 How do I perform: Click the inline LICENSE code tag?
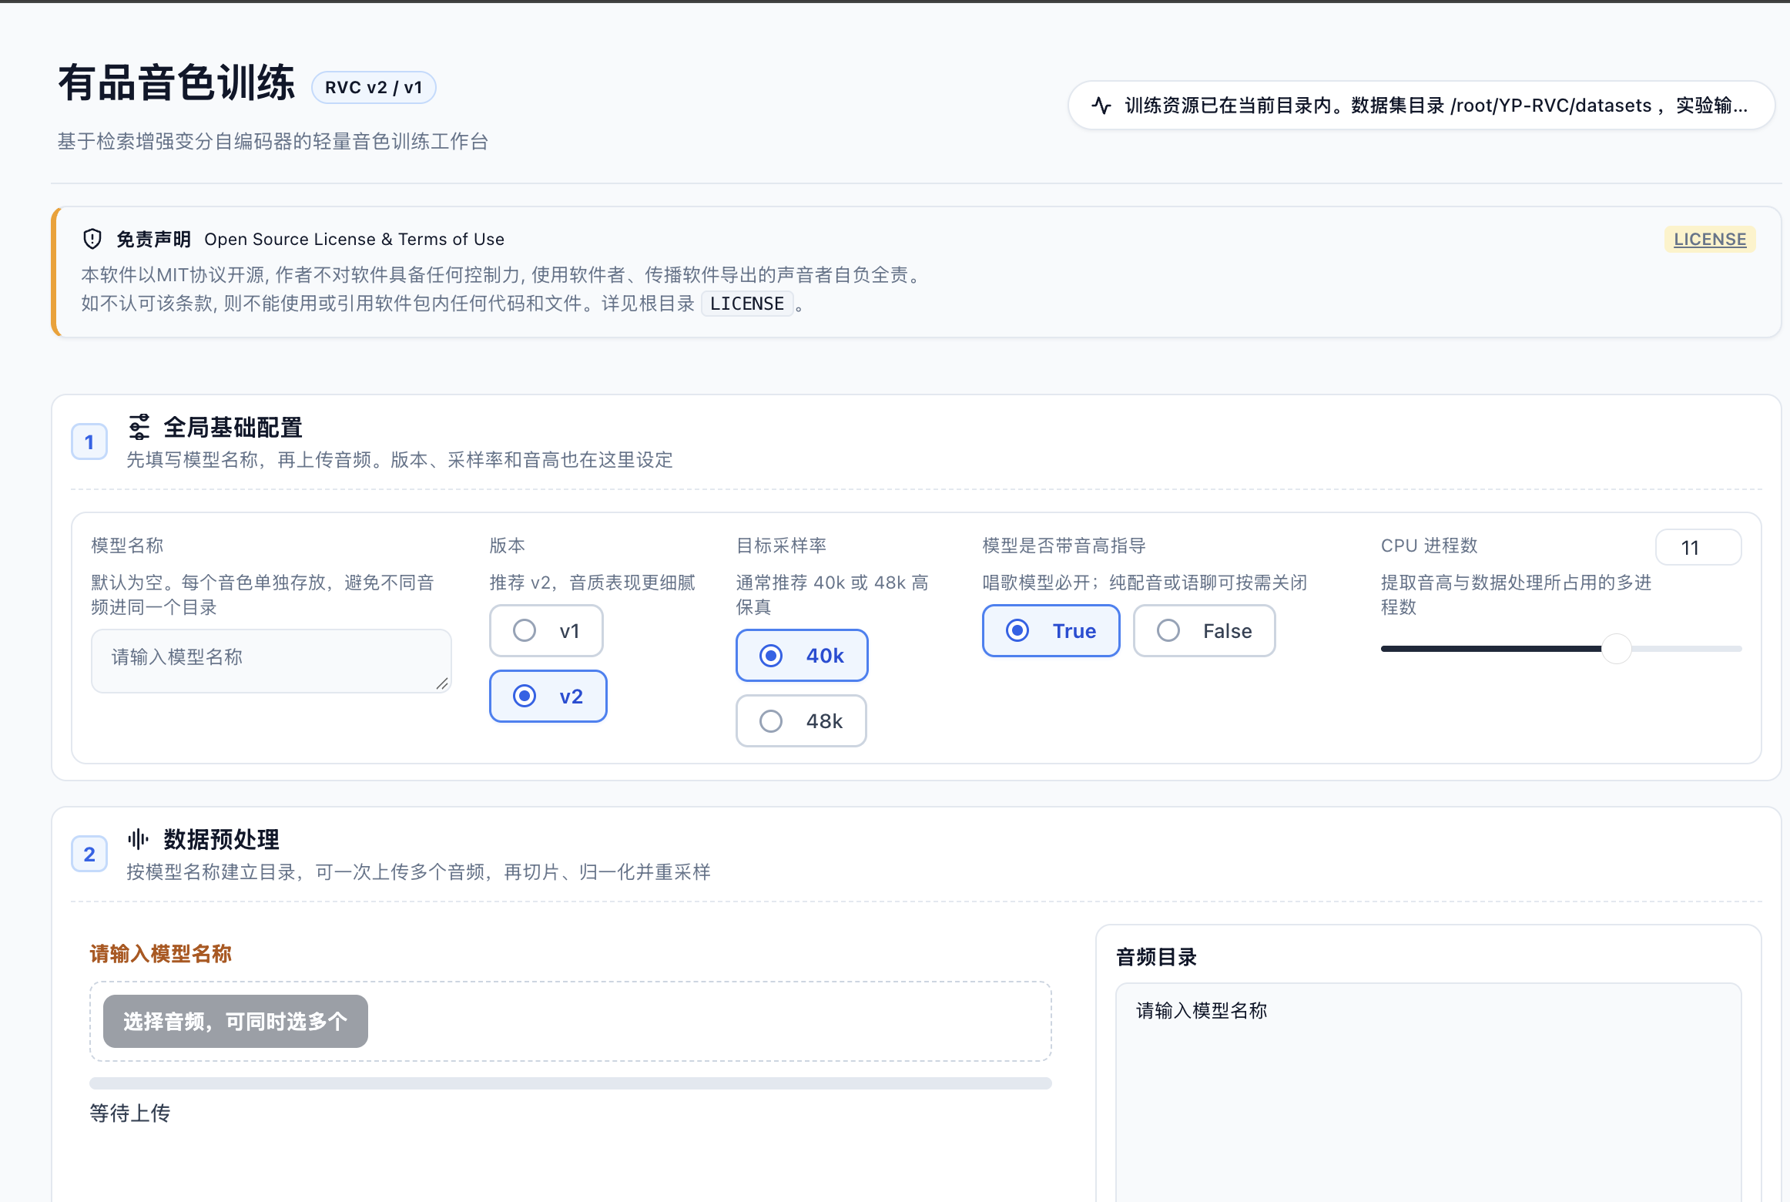click(747, 304)
